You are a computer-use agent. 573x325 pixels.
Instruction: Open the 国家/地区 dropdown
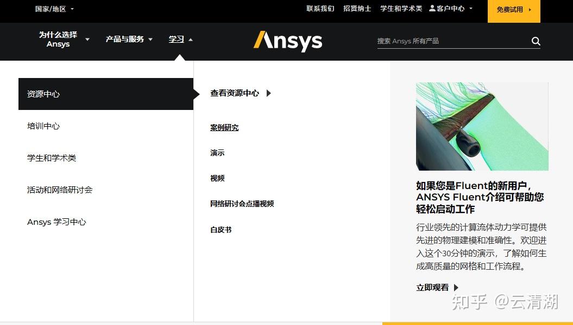(53, 8)
